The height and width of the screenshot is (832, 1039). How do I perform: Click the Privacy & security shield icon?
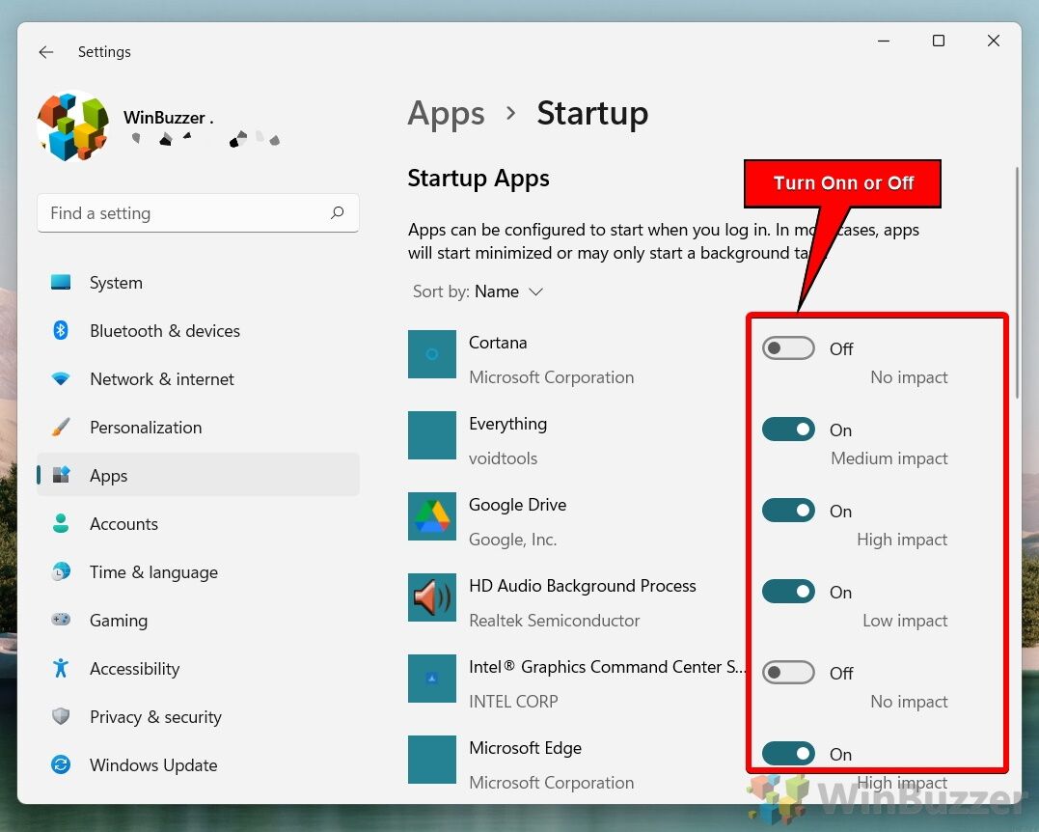[x=61, y=717]
